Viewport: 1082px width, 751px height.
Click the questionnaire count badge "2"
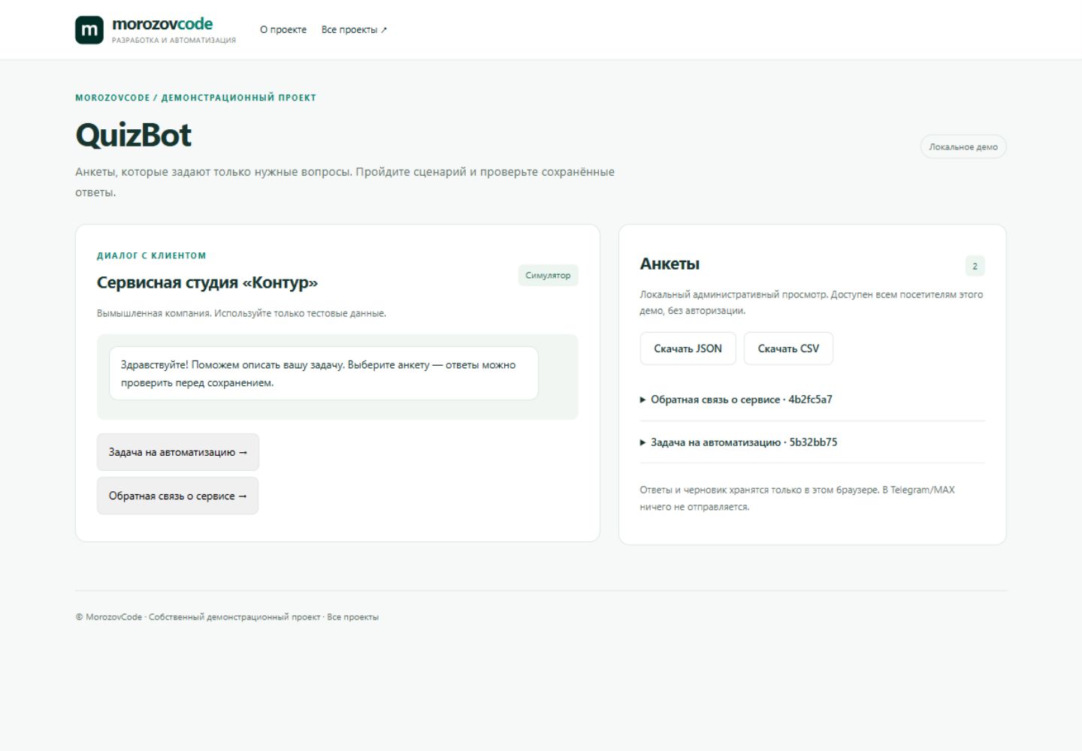tap(975, 266)
